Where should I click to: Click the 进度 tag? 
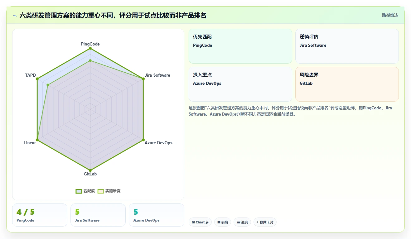pyautogui.click(x=242, y=222)
